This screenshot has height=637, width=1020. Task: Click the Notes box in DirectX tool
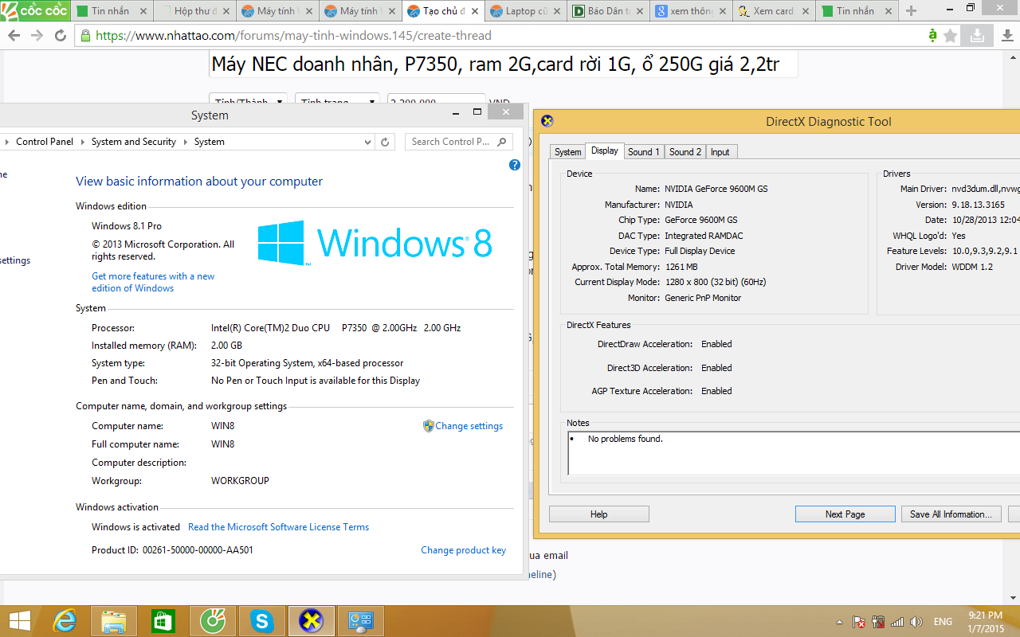tap(794, 453)
